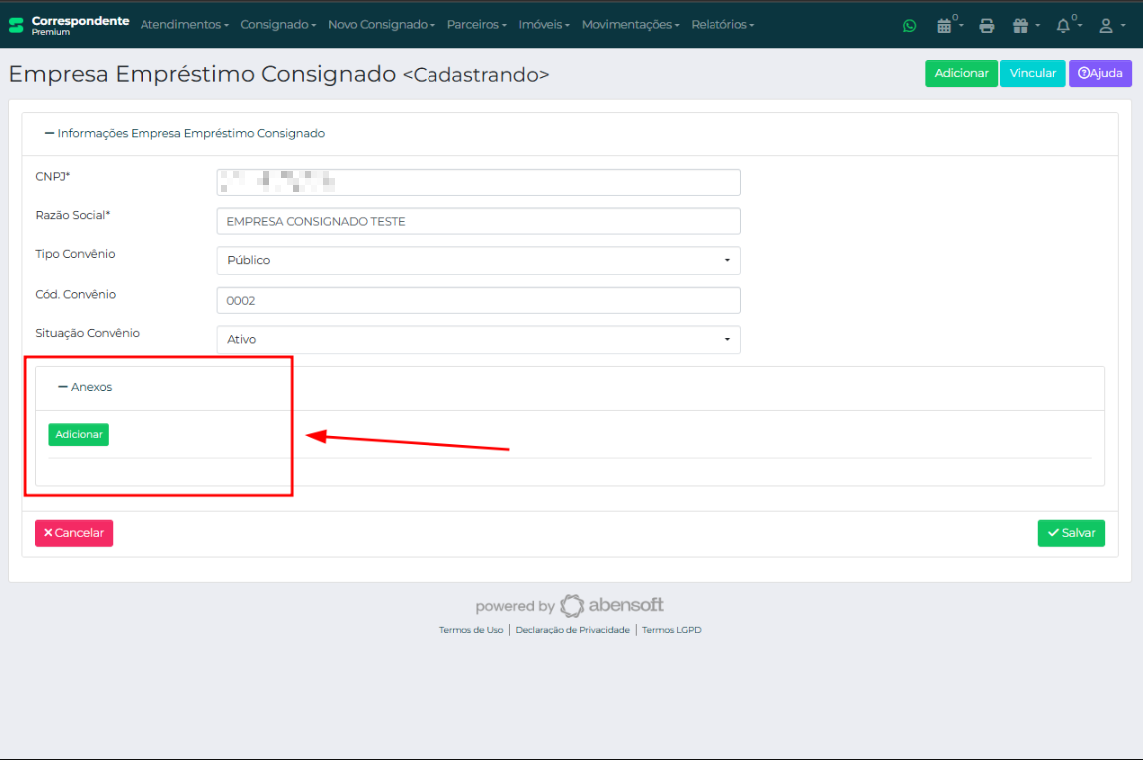
Task: Open the gift box icon menu
Action: (1024, 26)
